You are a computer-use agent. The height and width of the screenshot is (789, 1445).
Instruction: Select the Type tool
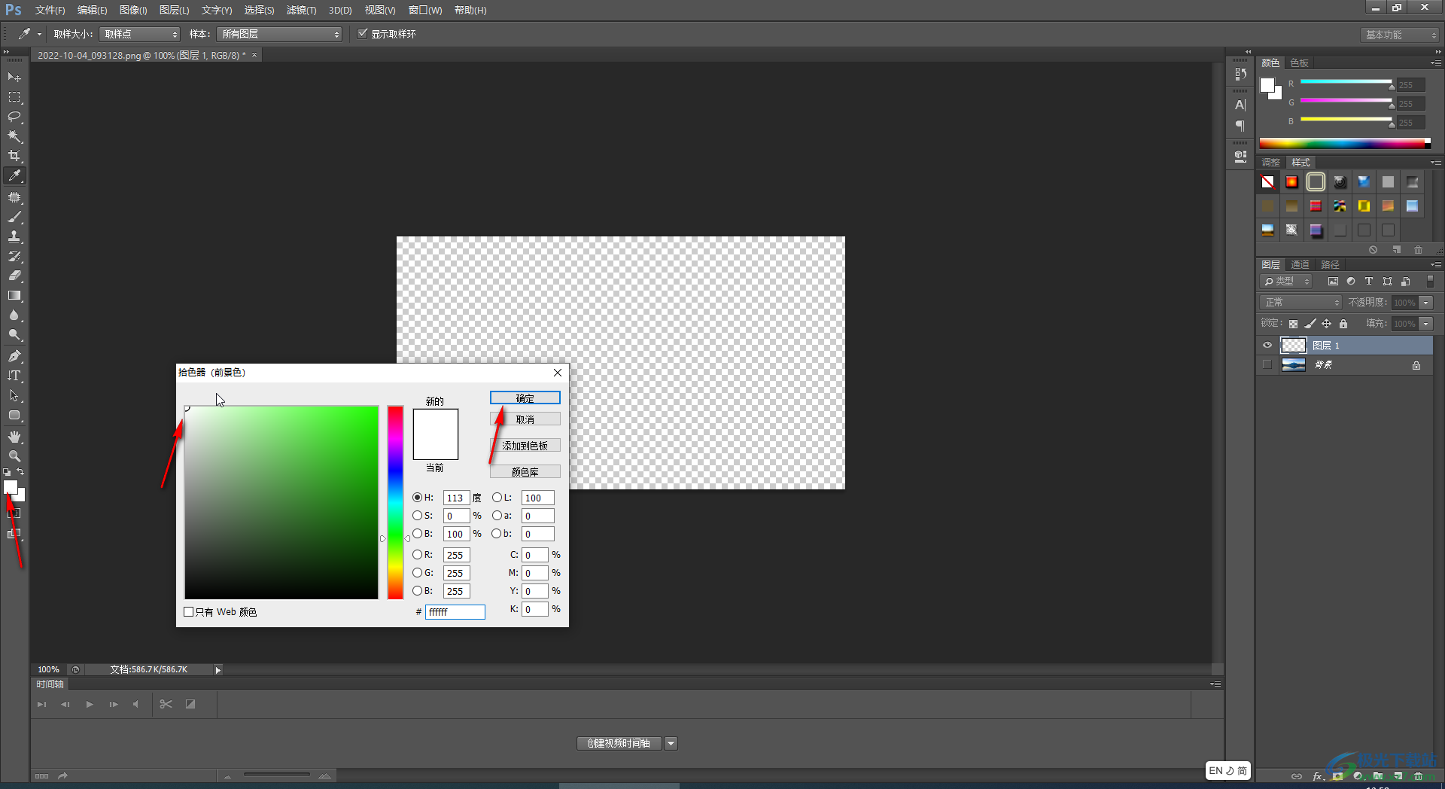(14, 376)
